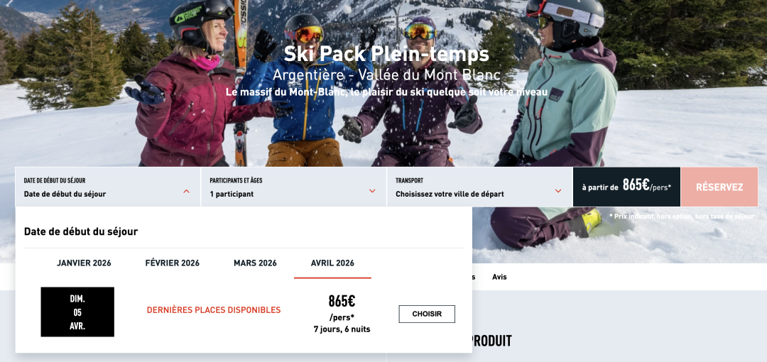Switch to the JANVIER 2026 tab
The height and width of the screenshot is (362, 767).
[x=84, y=263]
